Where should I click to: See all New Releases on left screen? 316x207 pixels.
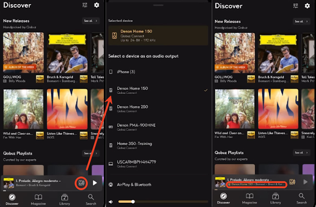91,21
